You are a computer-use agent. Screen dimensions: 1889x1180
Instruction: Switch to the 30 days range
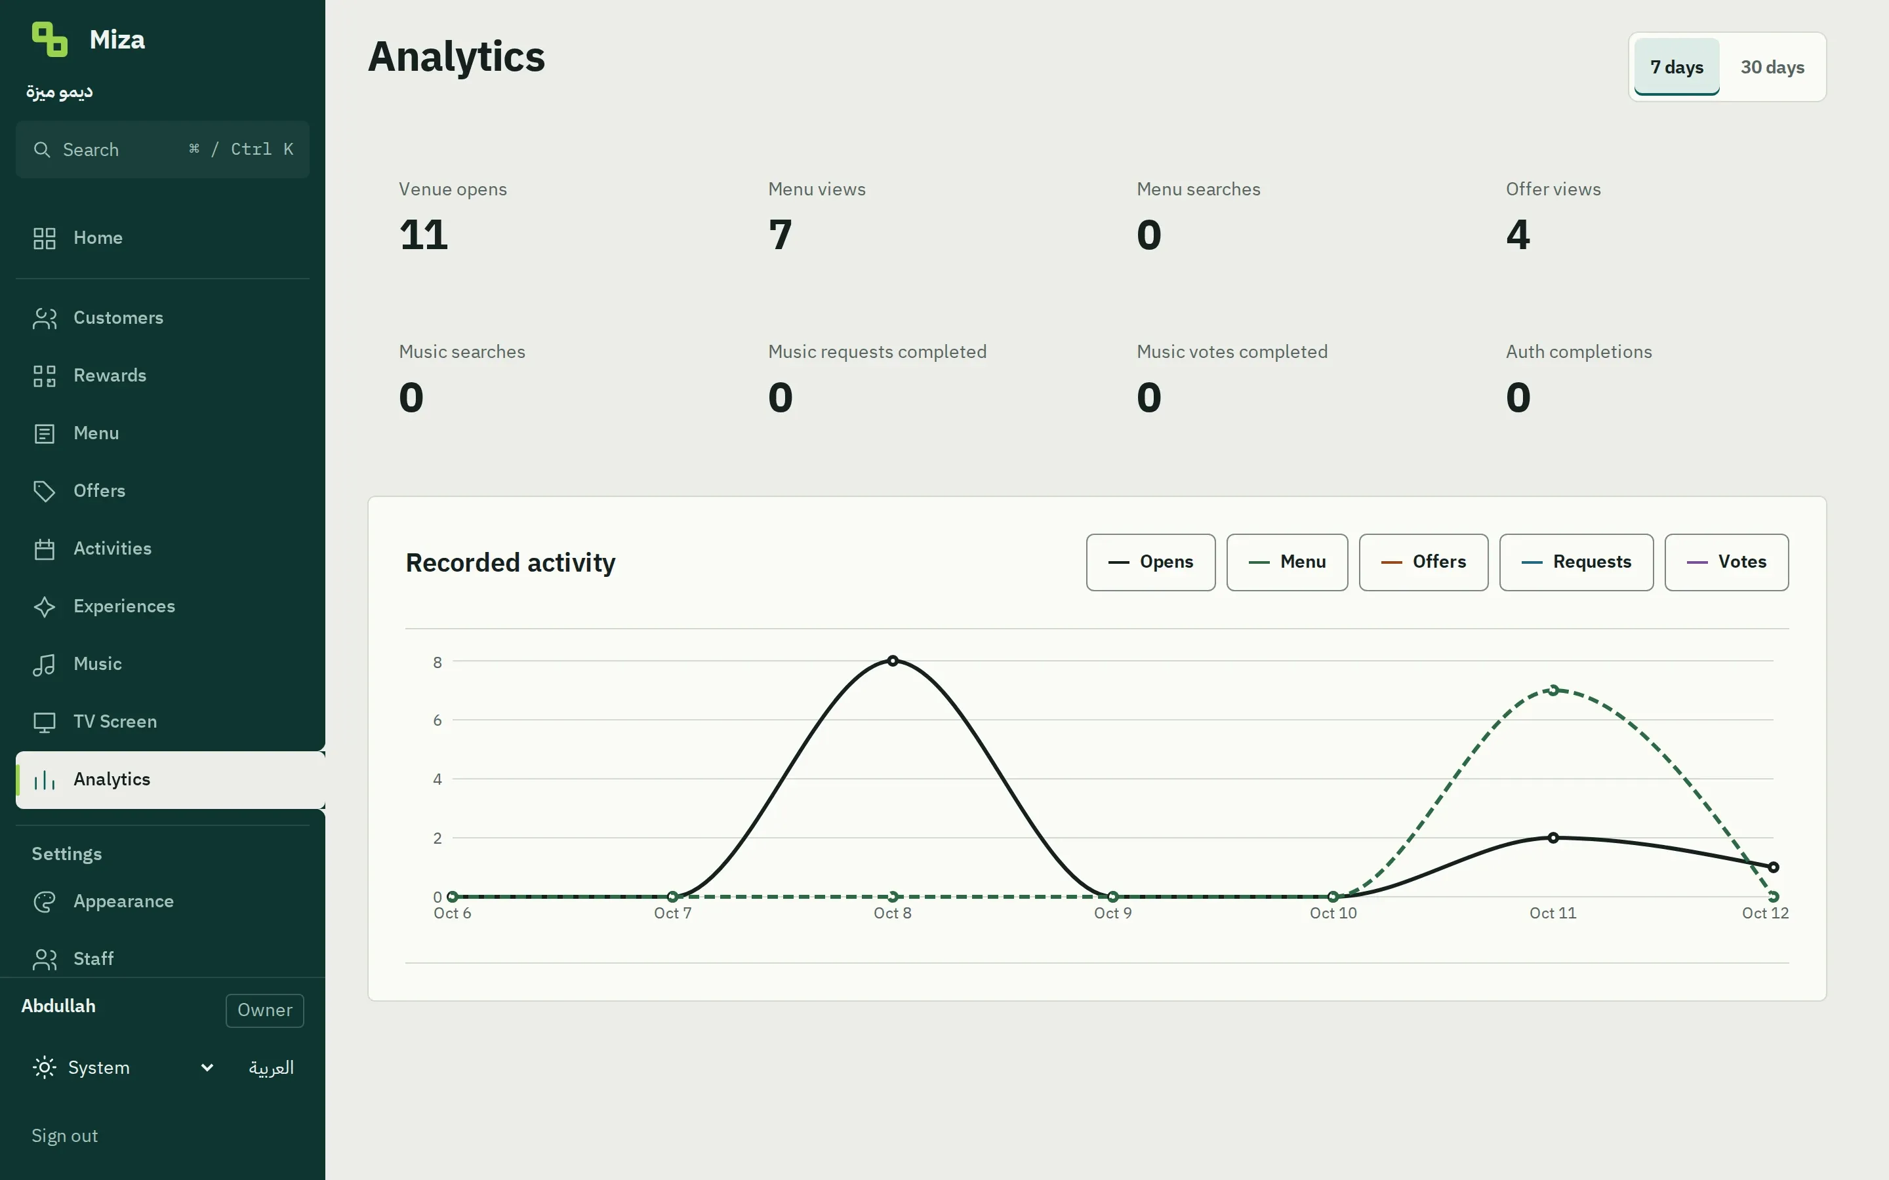coord(1772,67)
